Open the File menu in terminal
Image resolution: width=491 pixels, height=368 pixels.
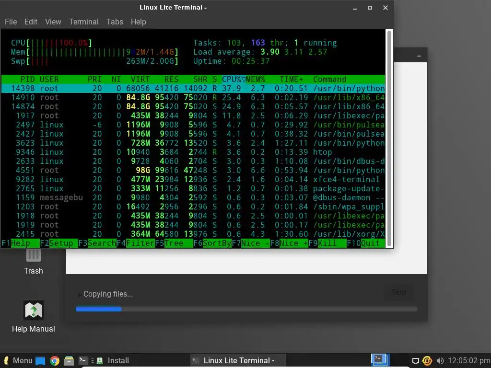(x=11, y=22)
